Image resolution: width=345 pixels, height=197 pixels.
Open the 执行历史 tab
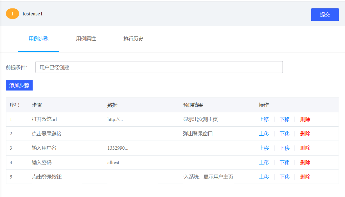[x=133, y=39]
